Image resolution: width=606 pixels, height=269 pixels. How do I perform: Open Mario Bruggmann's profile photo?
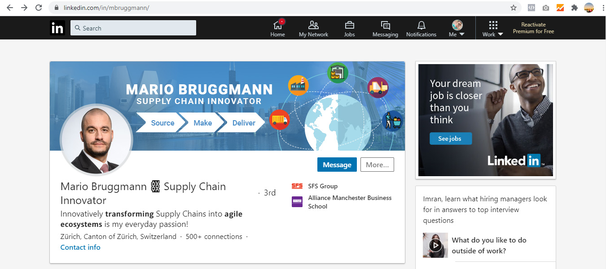point(96,140)
